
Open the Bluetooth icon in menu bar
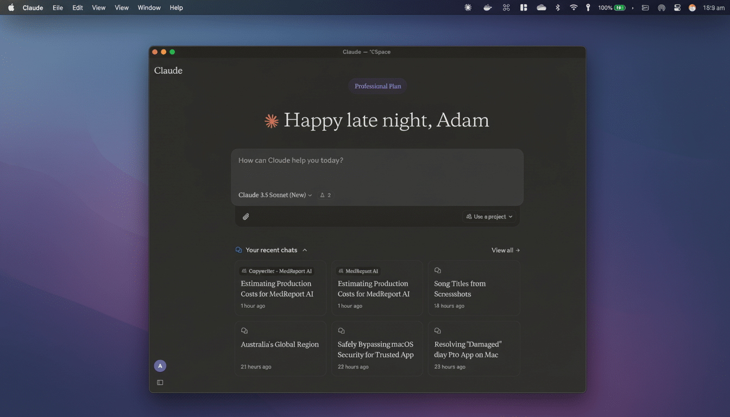pyautogui.click(x=557, y=8)
